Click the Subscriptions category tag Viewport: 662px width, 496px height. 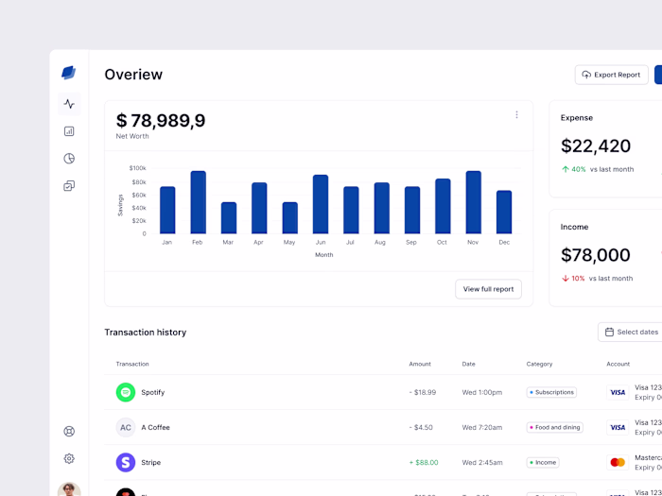point(551,392)
